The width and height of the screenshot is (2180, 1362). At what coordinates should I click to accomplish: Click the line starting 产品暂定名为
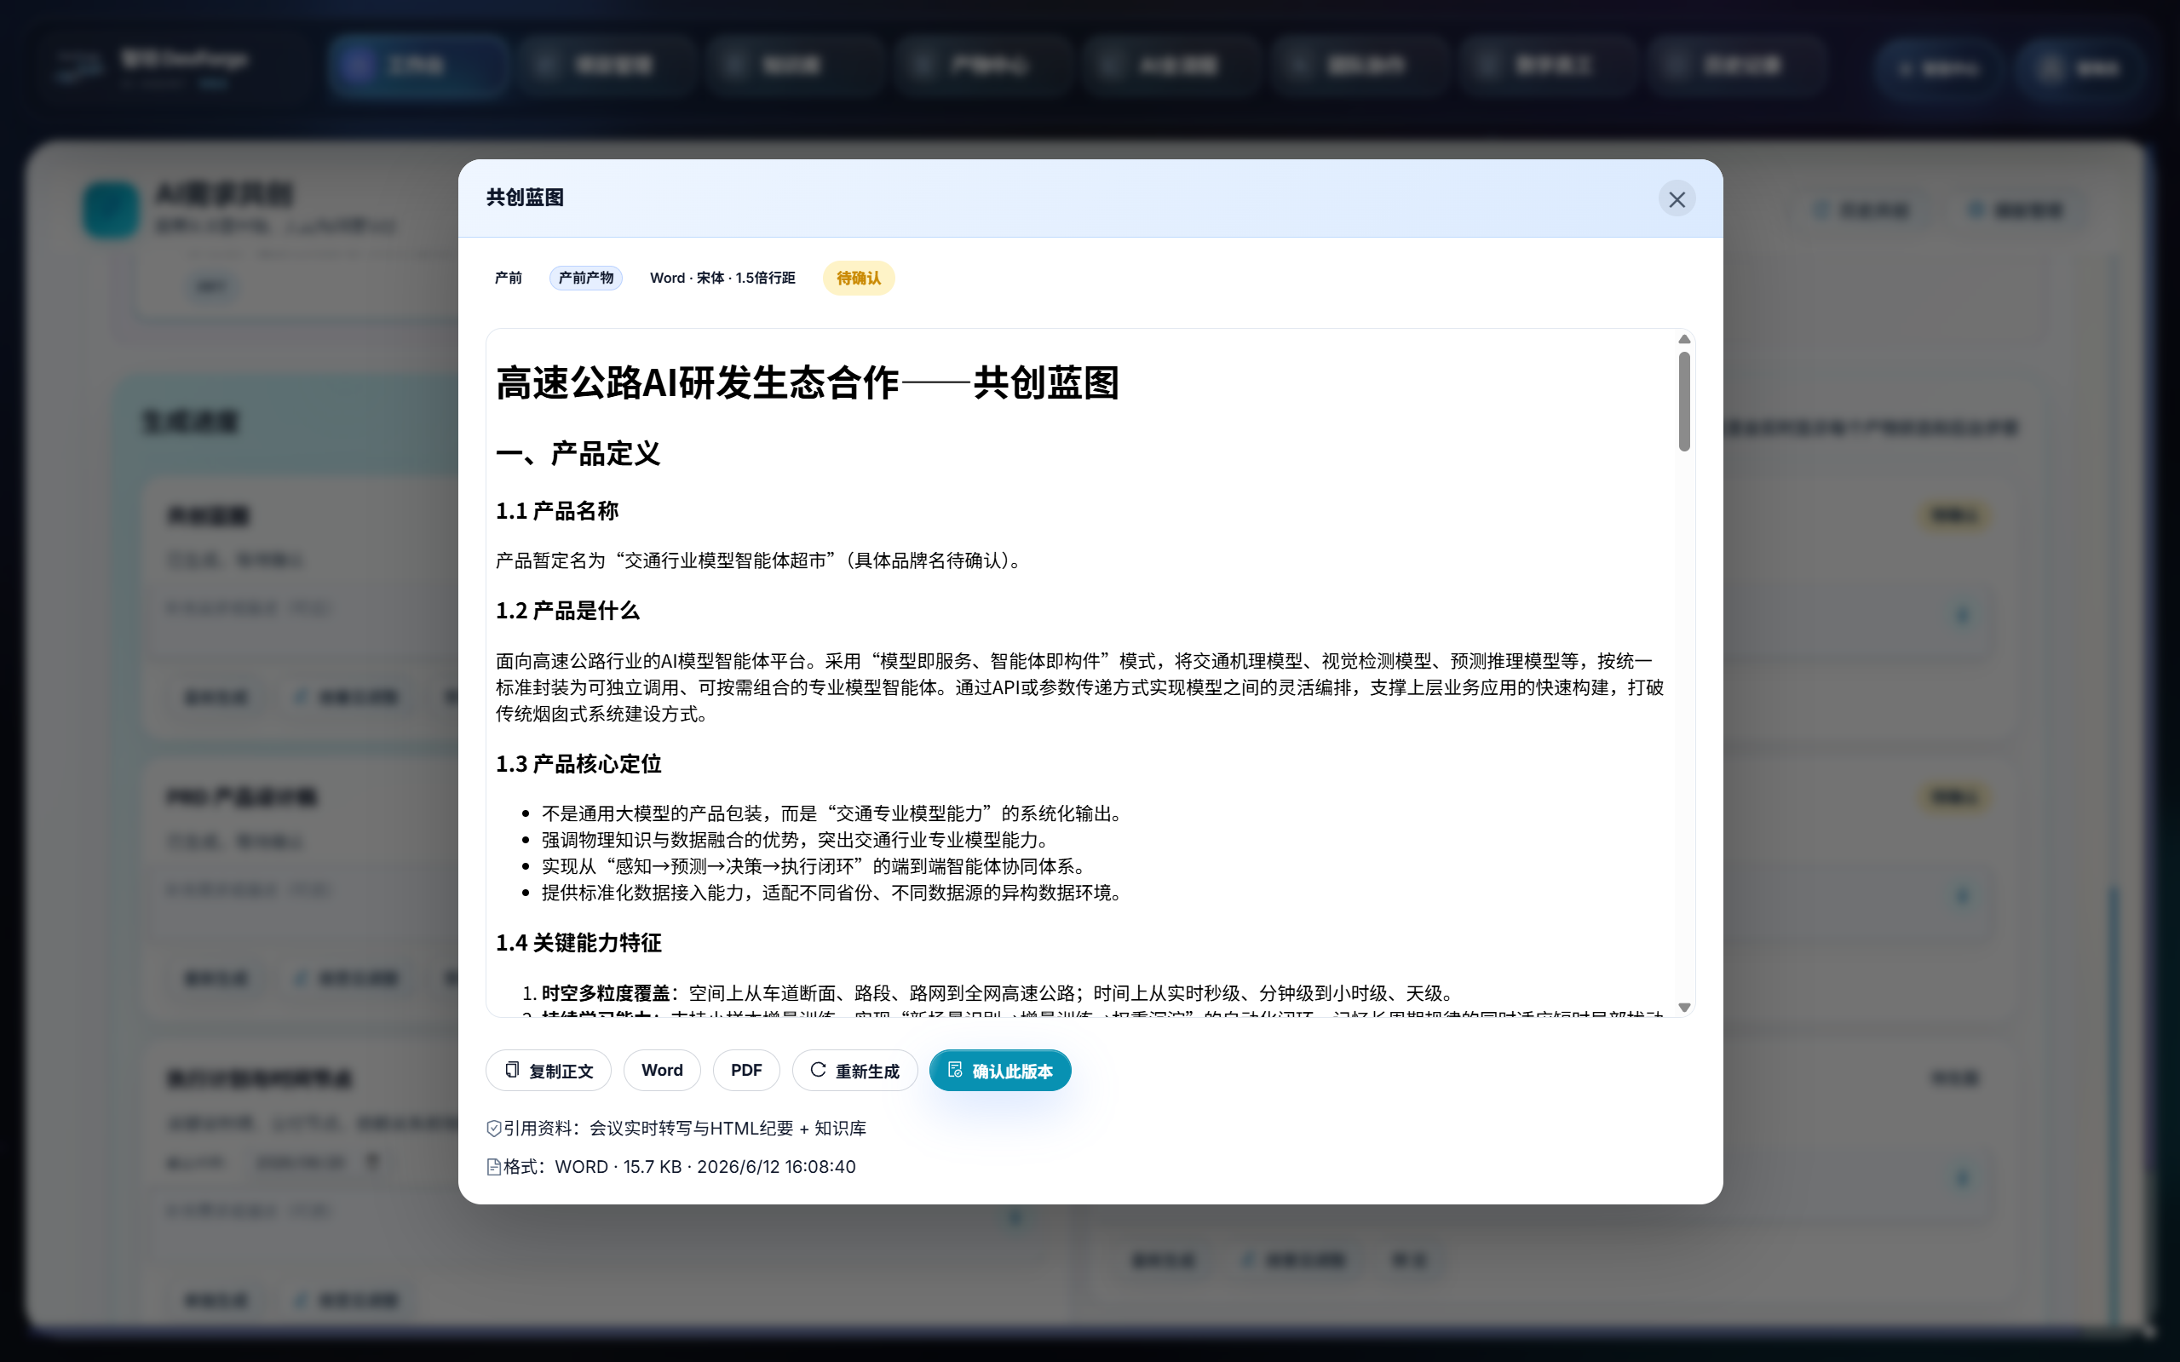pyautogui.click(x=762, y=560)
